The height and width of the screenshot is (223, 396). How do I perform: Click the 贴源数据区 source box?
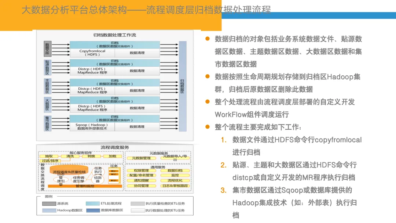(x=47, y=67)
